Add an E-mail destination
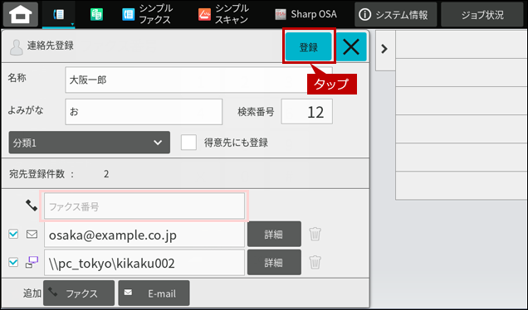Image resolution: width=528 pixels, height=310 pixels. pyautogui.click(x=154, y=293)
